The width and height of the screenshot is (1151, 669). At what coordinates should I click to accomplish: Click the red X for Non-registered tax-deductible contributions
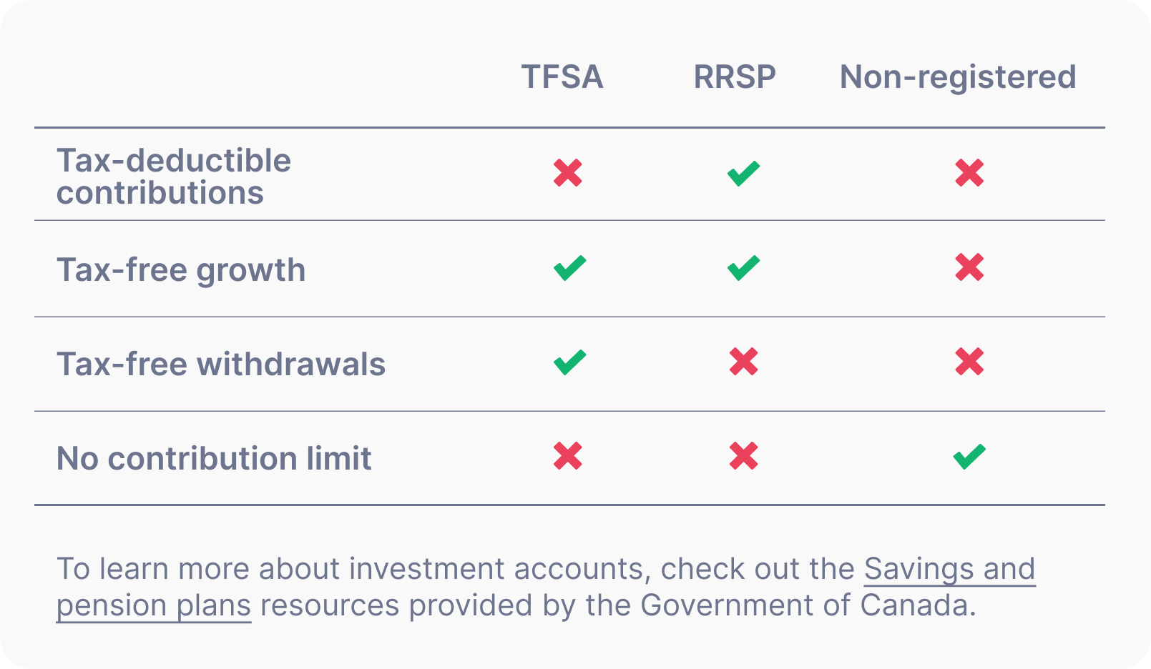pyautogui.click(x=969, y=173)
